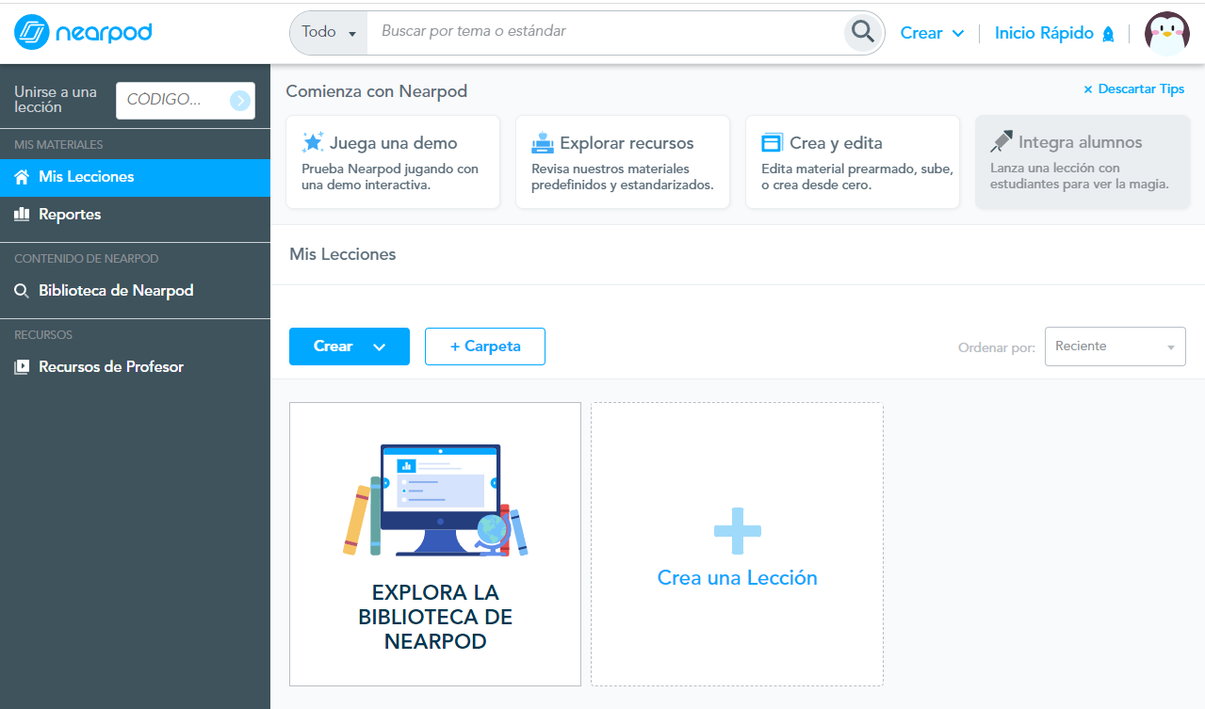
Task: Open the Juega una demo card title
Action: click(394, 143)
